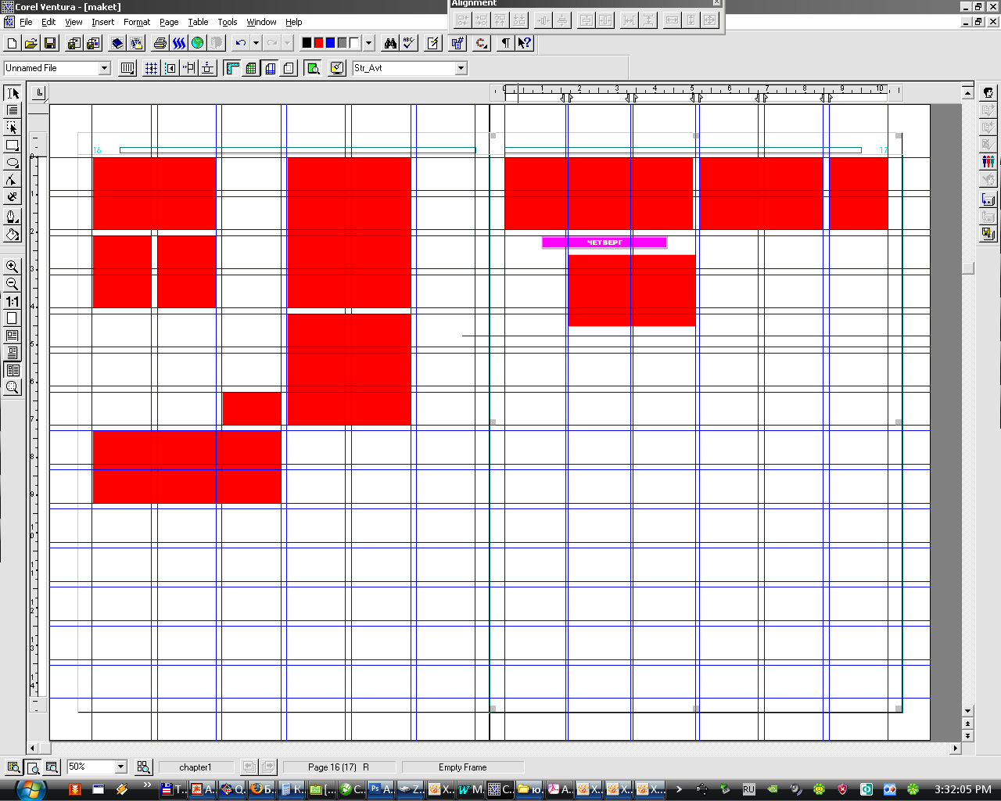Viewport: 1001px width, 801px height.
Task: Click the RU language indicator
Action: (x=748, y=789)
